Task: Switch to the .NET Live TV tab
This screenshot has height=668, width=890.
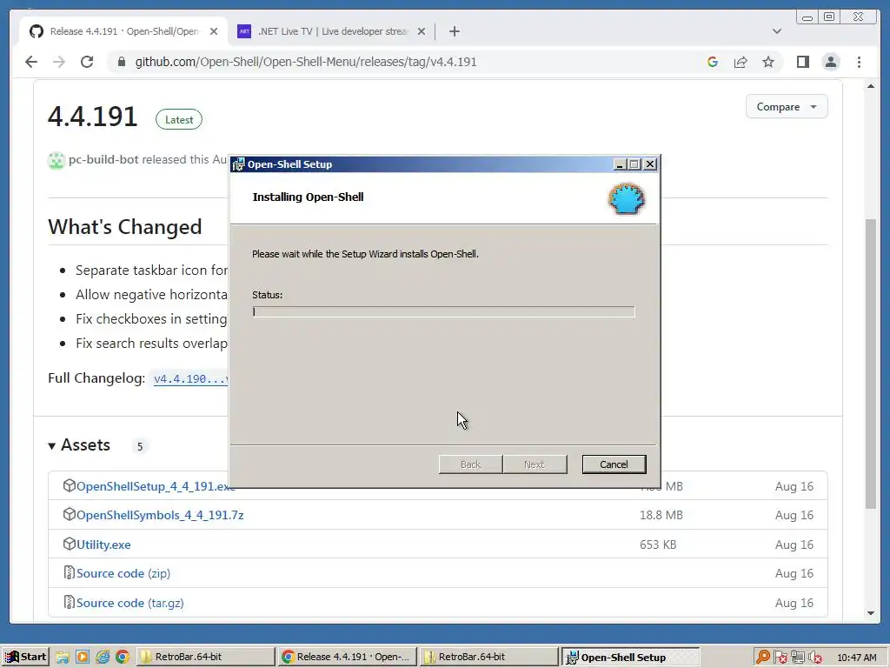Action: (x=332, y=31)
